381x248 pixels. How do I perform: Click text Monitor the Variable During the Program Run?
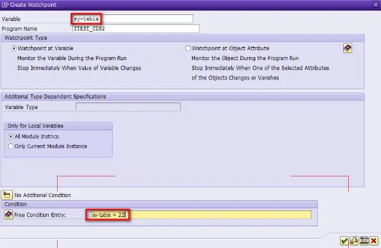coord(72,58)
